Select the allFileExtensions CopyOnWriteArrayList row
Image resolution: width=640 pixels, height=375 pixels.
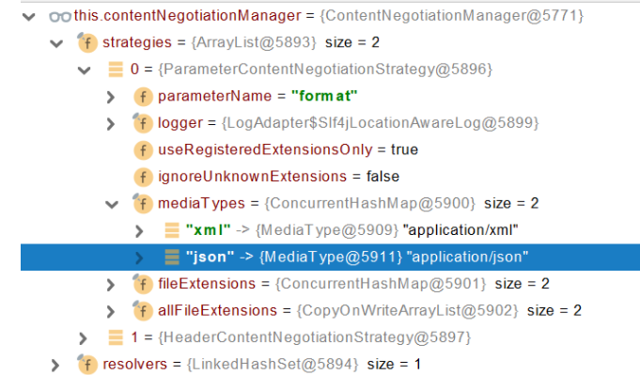pyautogui.click(x=330, y=310)
